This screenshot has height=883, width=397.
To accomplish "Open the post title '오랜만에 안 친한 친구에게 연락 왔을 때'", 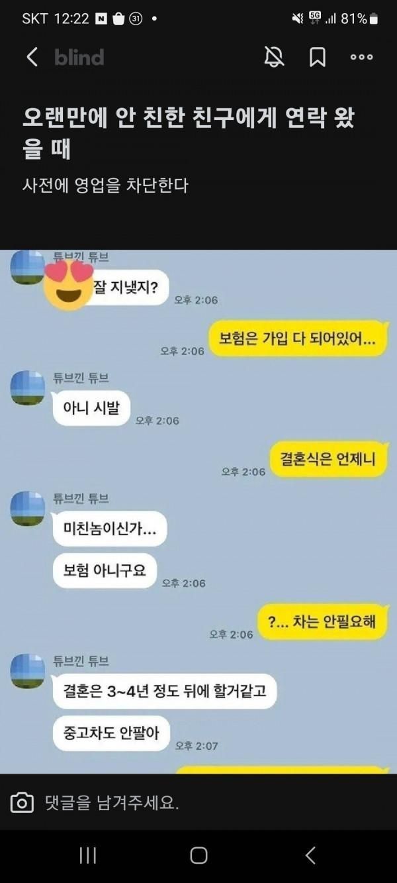I will [189, 132].
